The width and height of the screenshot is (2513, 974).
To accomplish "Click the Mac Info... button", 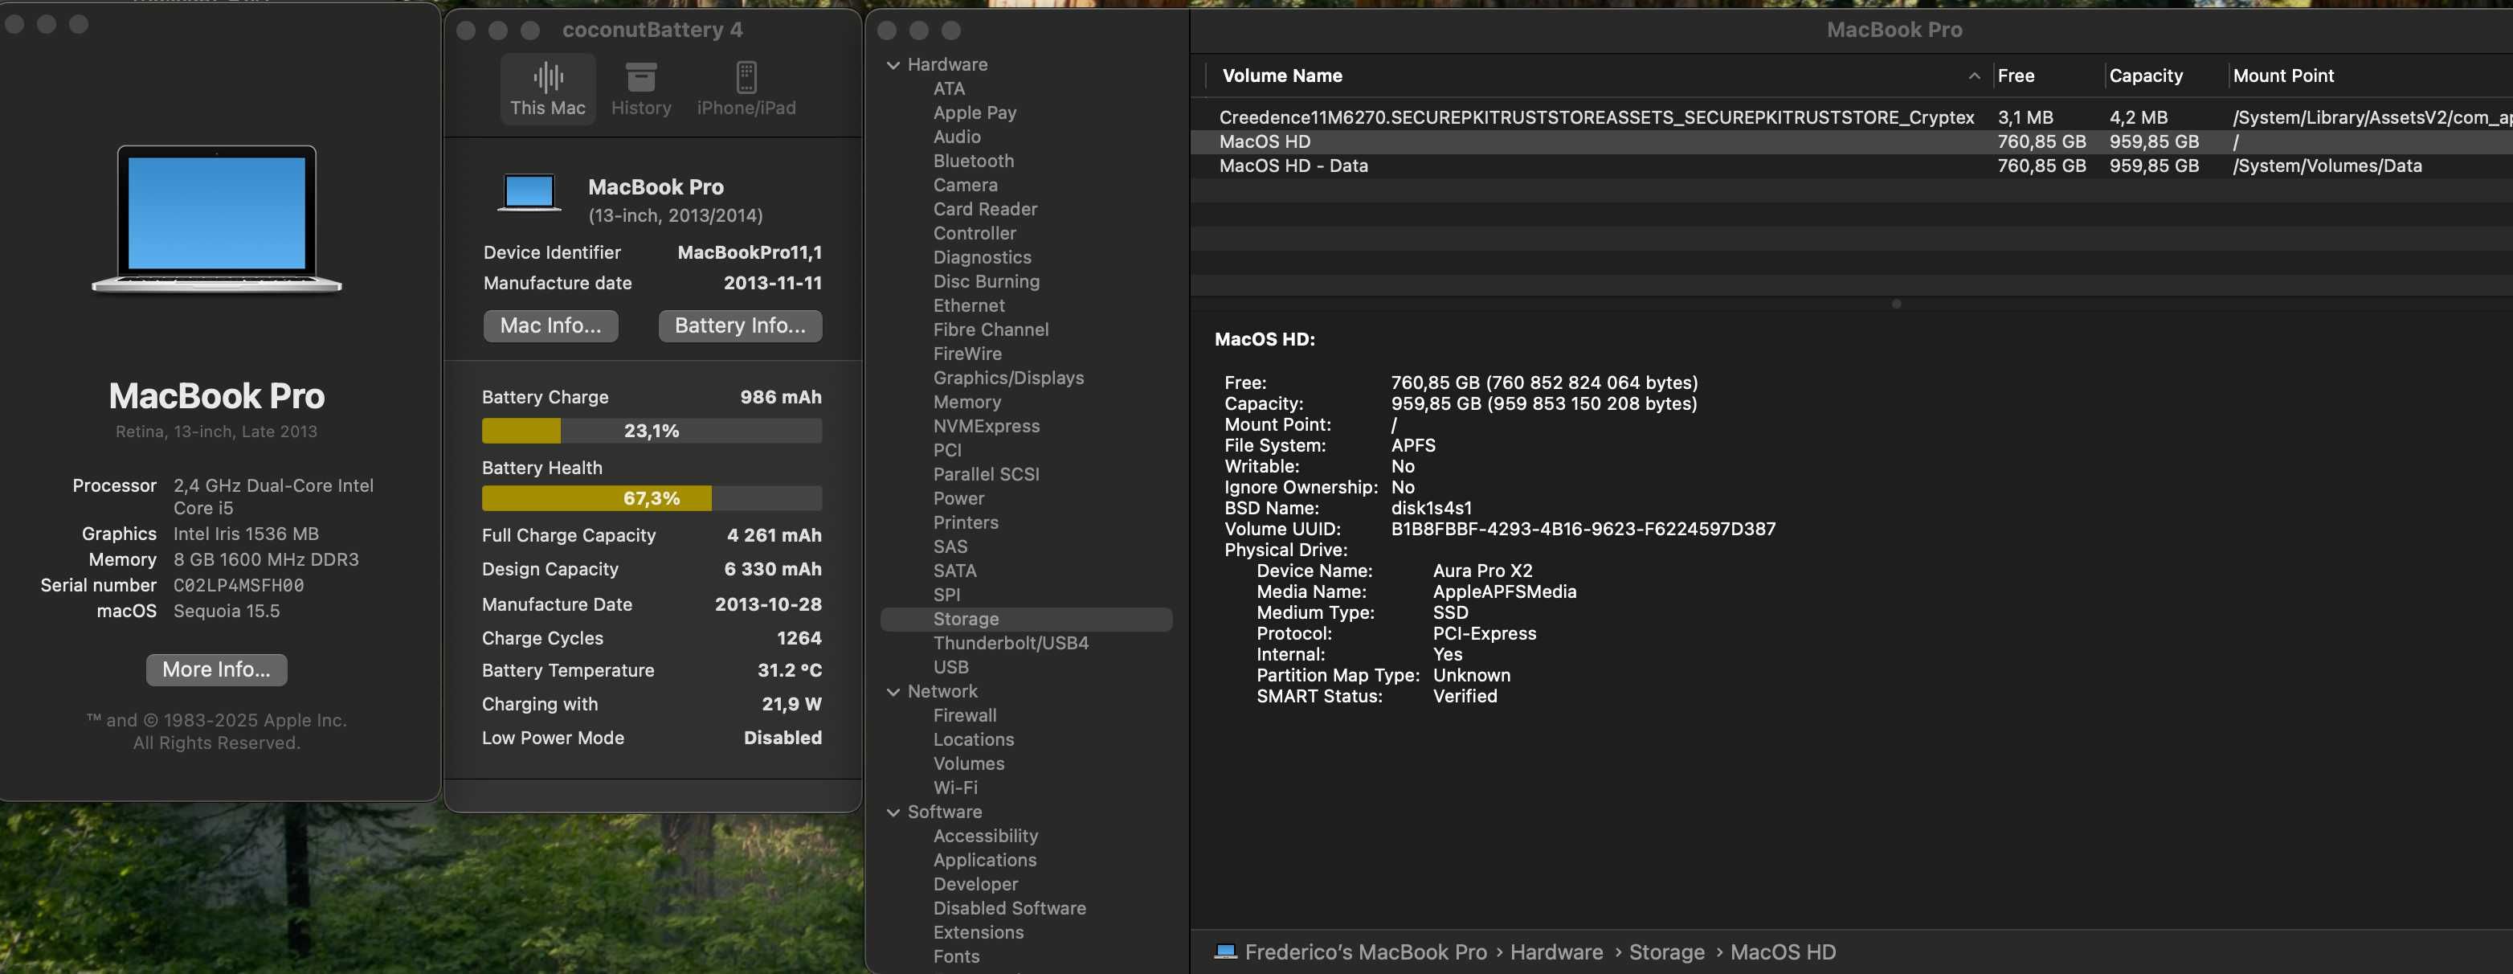I will (550, 326).
